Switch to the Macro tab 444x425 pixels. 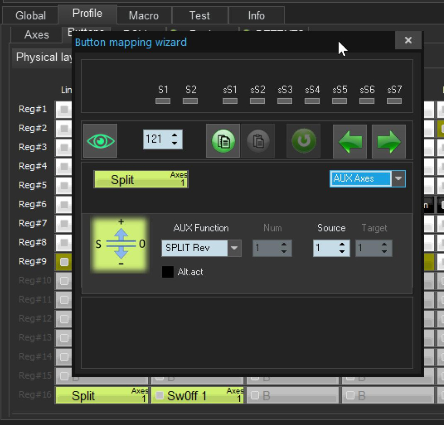coord(144,16)
